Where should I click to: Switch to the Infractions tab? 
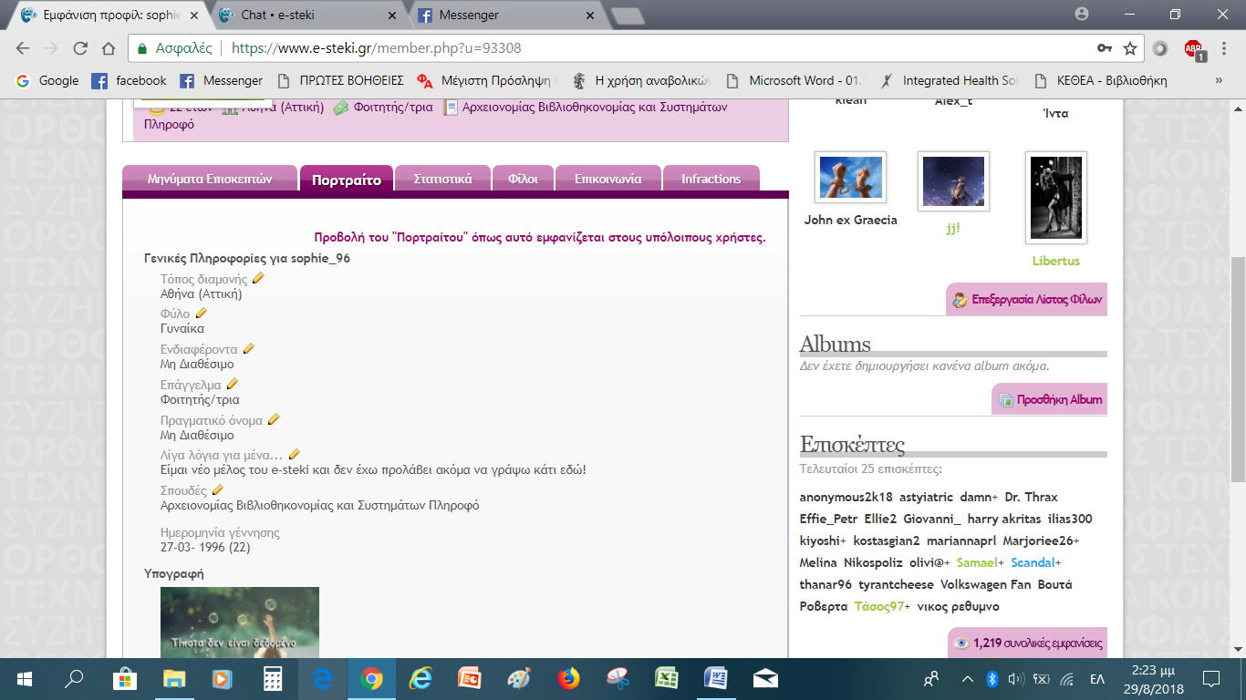[711, 180]
